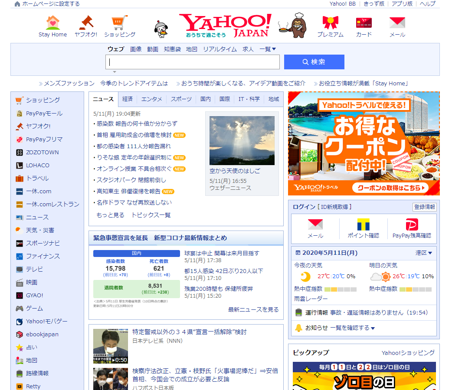Play the 0:50 news video thumbnail

[x=110, y=346]
